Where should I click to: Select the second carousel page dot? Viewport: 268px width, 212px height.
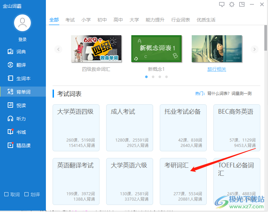point(153,77)
